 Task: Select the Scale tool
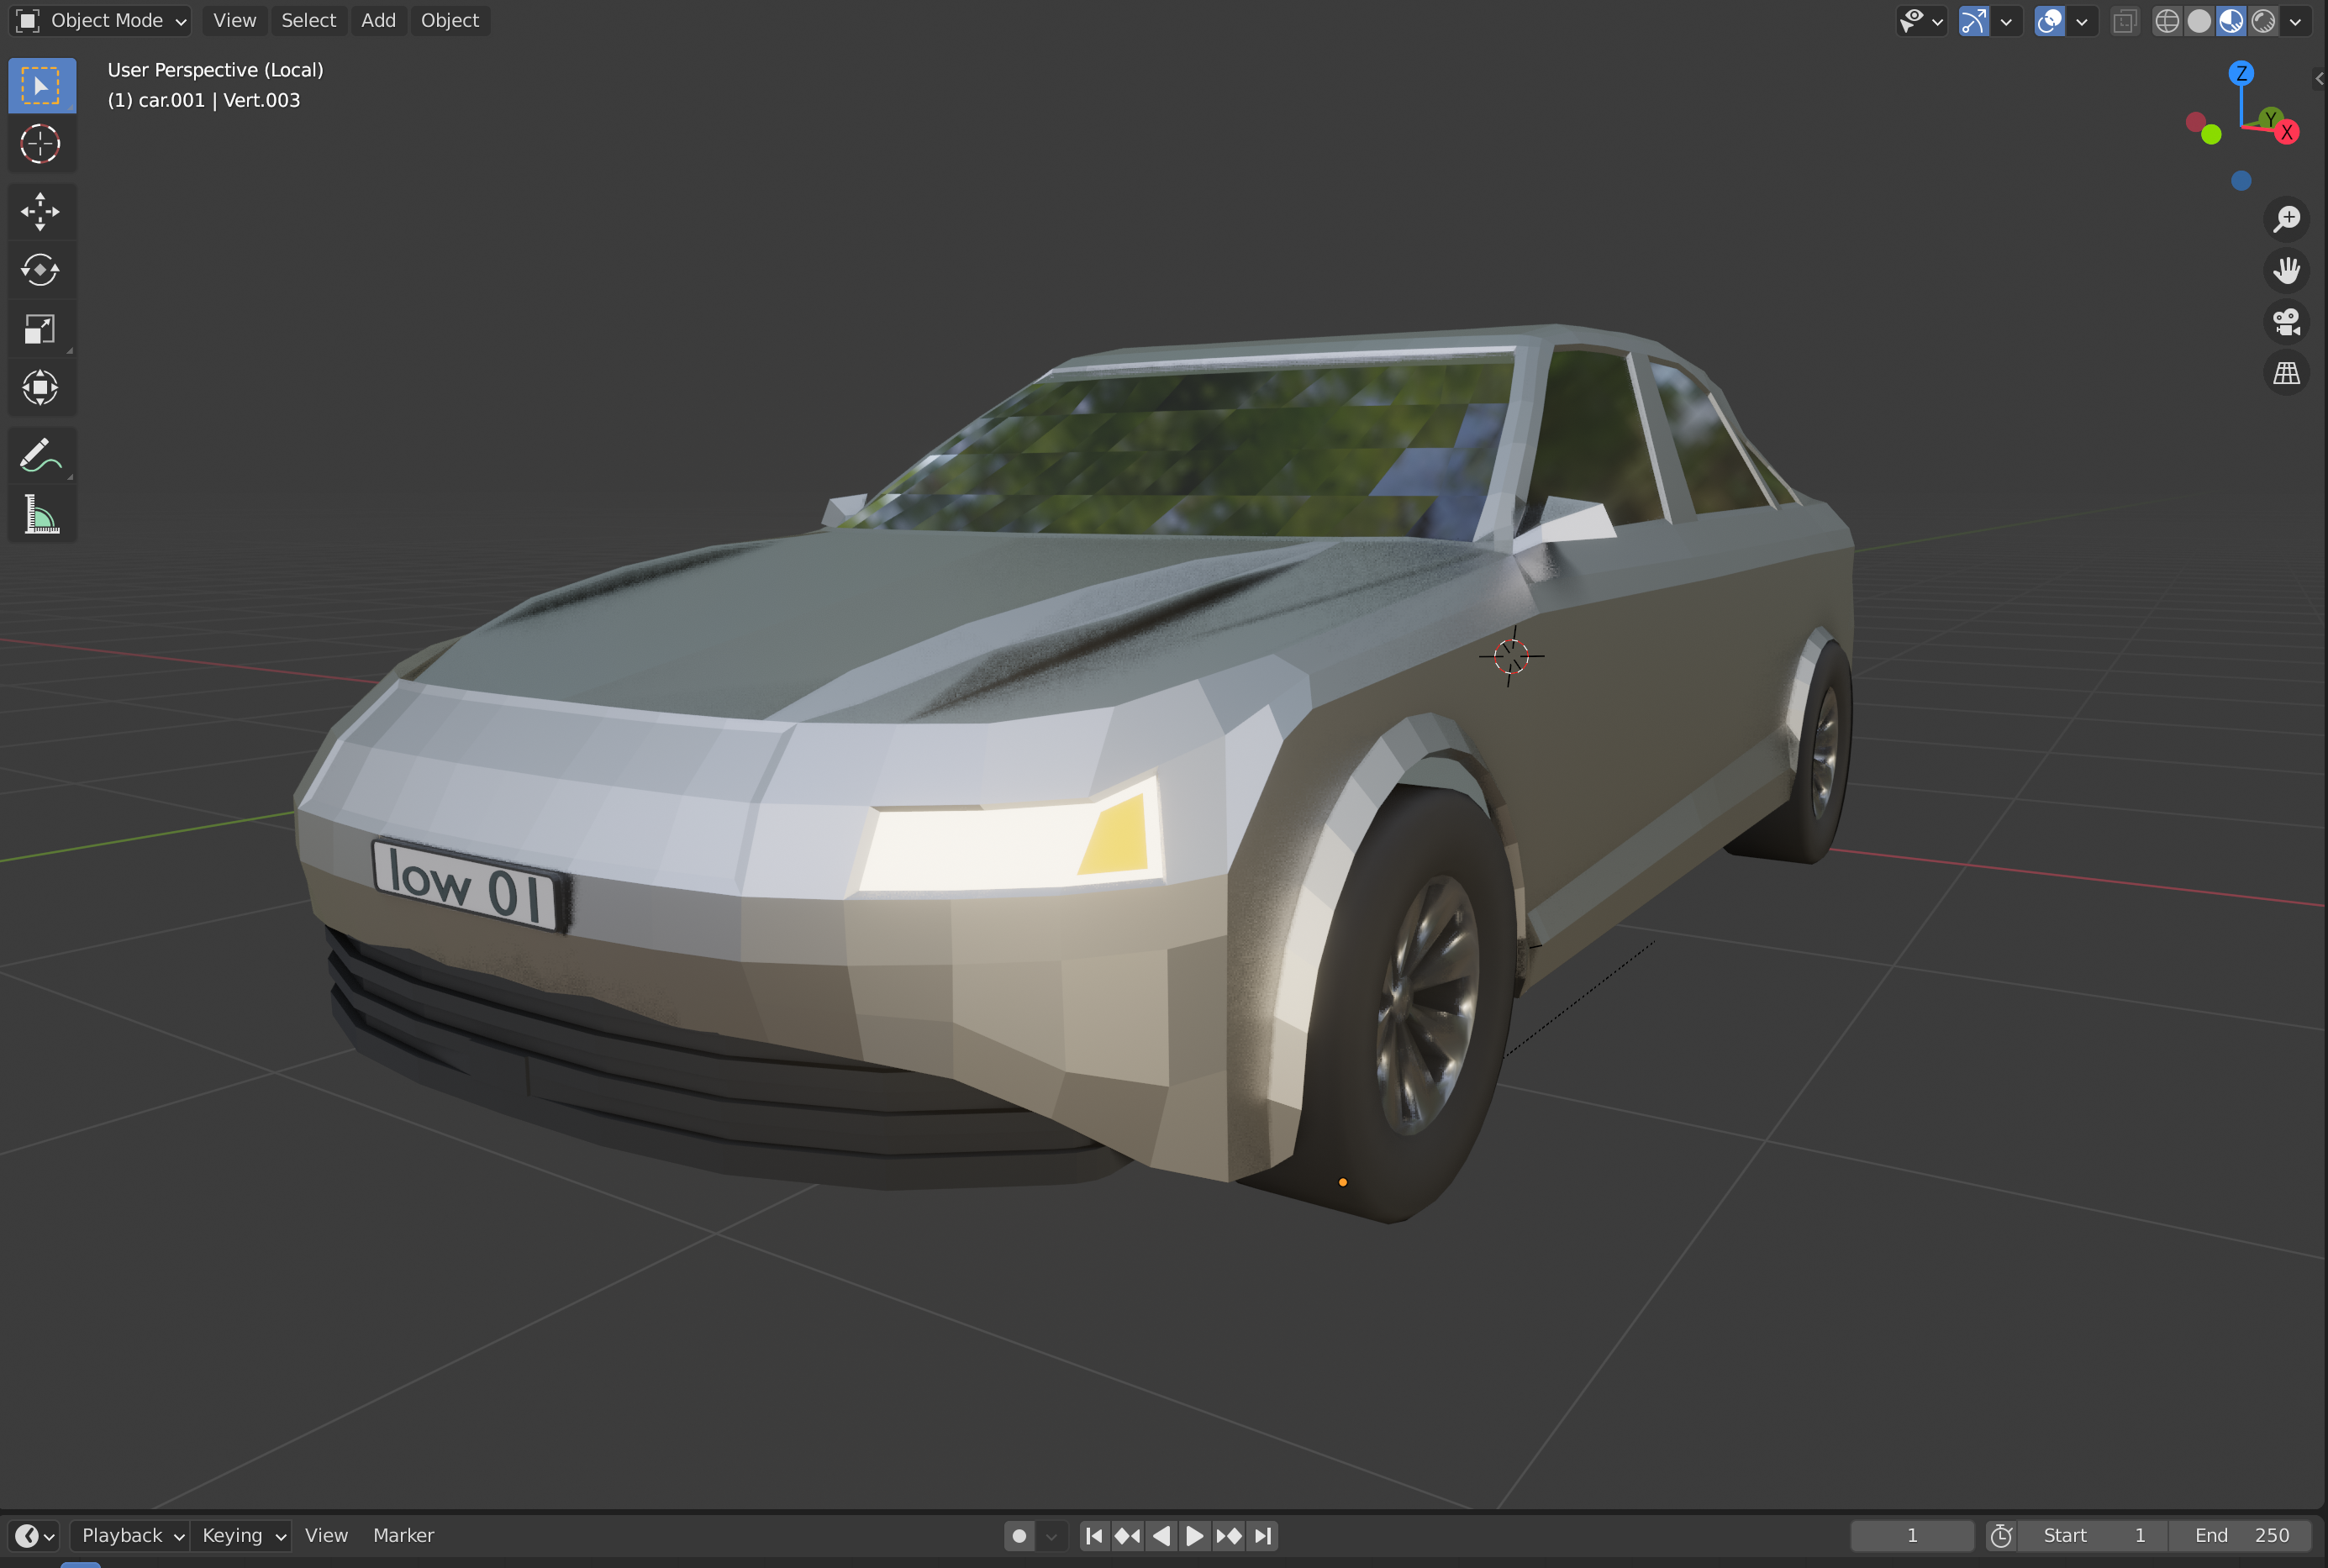point(41,329)
